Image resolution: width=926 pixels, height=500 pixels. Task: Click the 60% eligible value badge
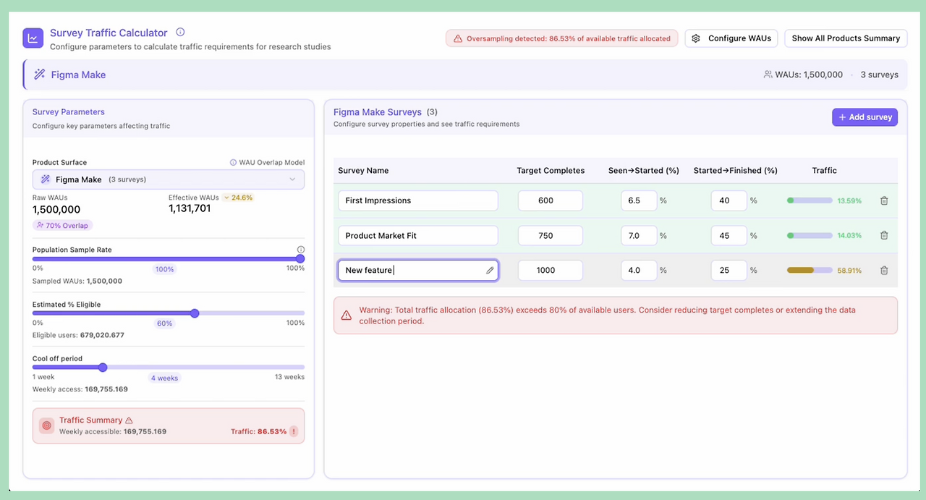point(165,323)
